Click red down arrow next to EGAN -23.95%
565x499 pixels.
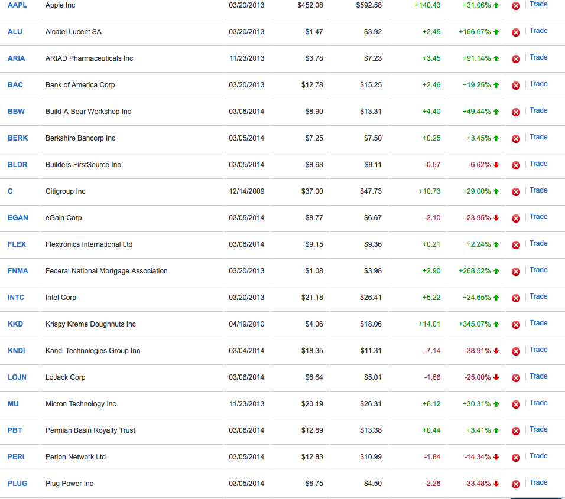coord(496,218)
